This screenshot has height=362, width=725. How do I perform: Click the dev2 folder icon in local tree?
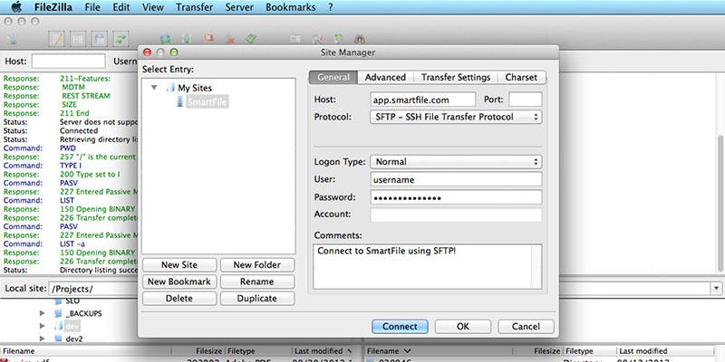pyautogui.click(x=58, y=338)
